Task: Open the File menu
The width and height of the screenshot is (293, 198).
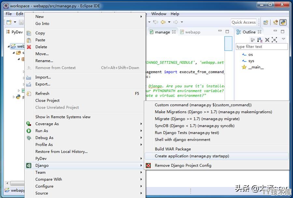Action: pyautogui.click(x=8, y=14)
